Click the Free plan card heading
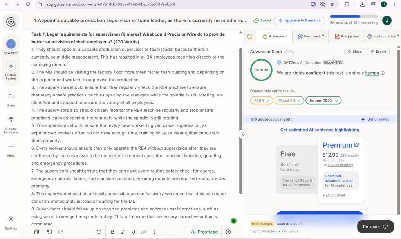The image size is (401, 239). coord(288,154)
